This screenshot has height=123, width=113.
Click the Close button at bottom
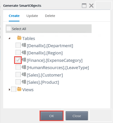tap(77, 116)
